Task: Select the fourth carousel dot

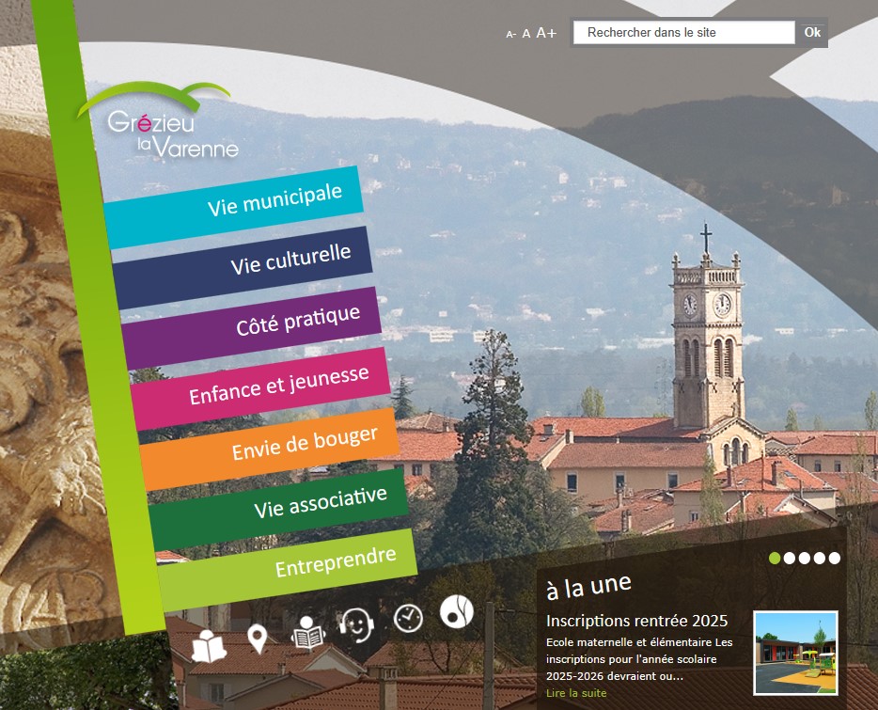Action: [820, 559]
